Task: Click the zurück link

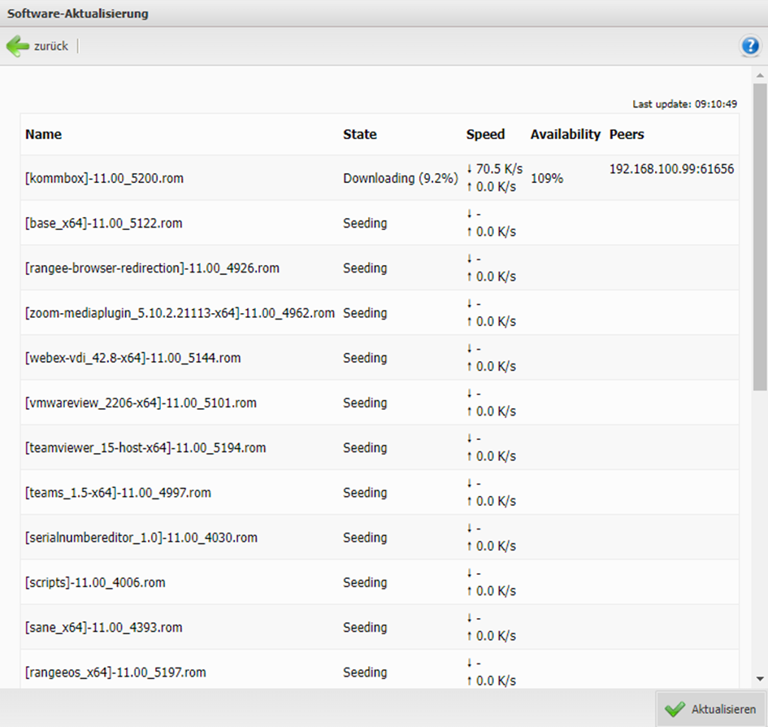Action: point(52,46)
